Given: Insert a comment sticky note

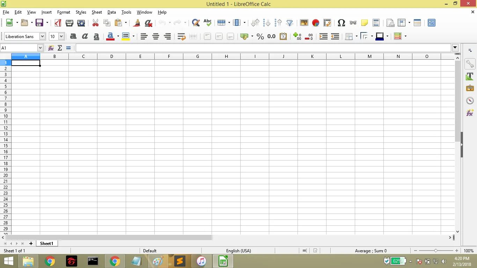Looking at the screenshot, I should [x=365, y=23].
